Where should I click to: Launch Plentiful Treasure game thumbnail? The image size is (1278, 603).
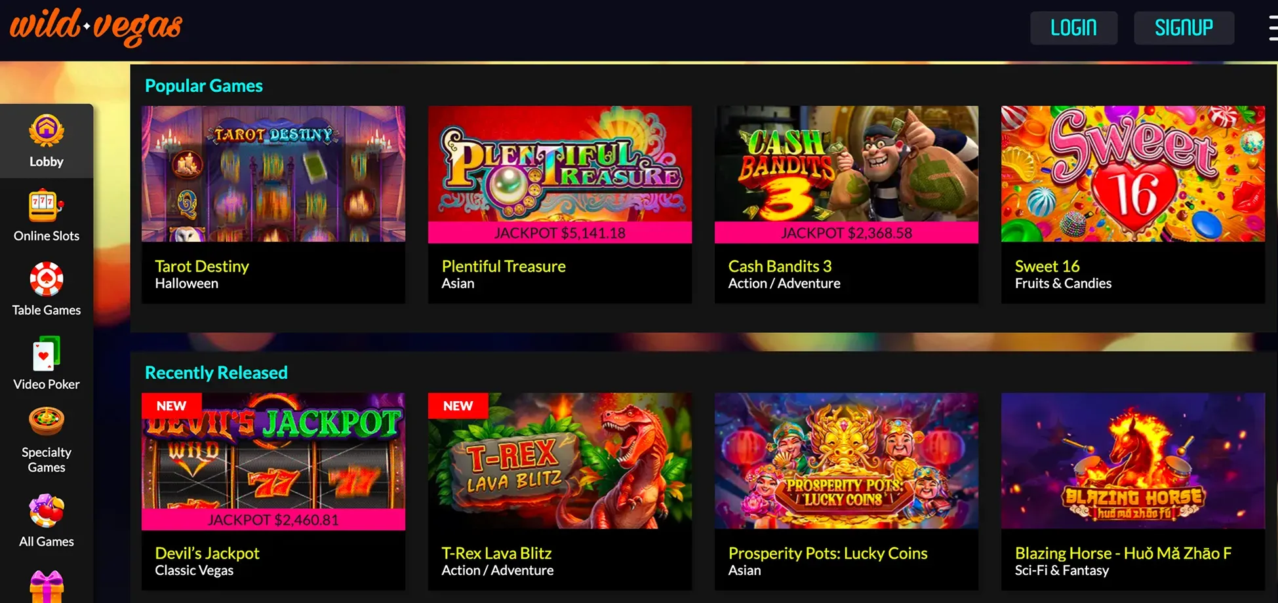coord(559,174)
